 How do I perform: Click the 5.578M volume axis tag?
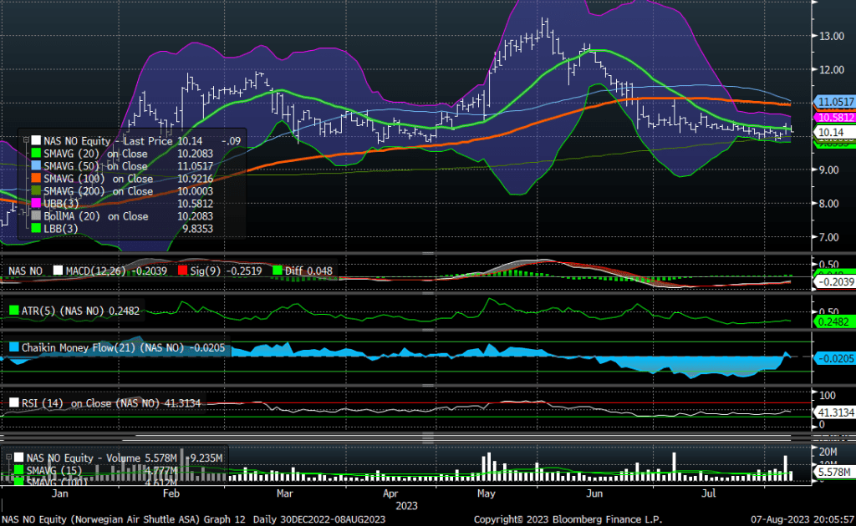833,472
